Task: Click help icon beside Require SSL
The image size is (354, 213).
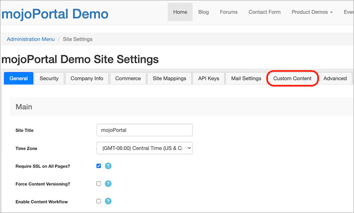Action: [x=108, y=166]
